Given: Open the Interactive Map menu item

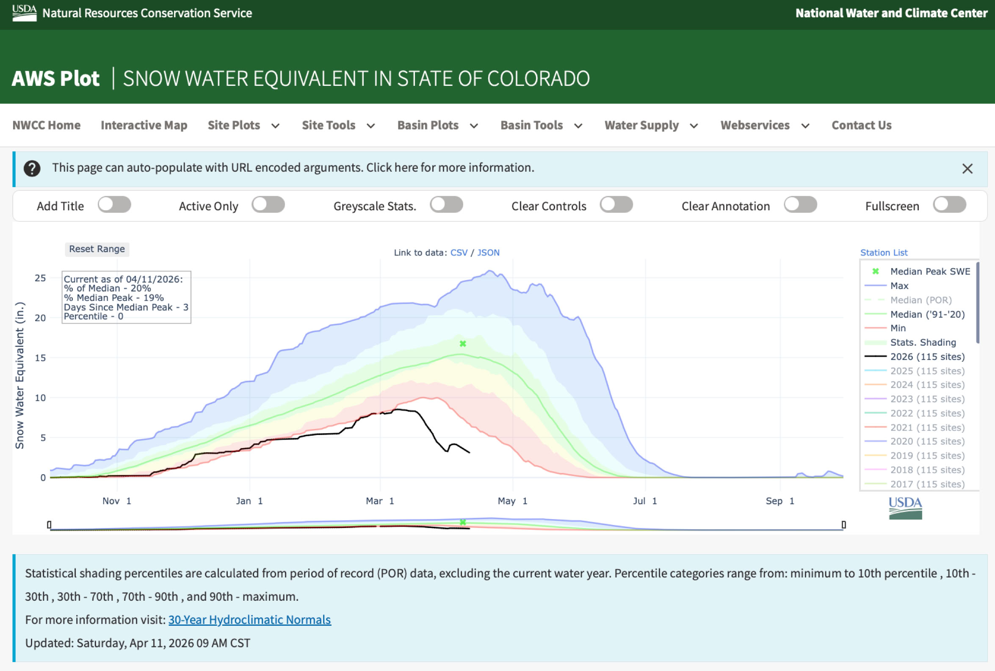Looking at the screenshot, I should tap(144, 125).
